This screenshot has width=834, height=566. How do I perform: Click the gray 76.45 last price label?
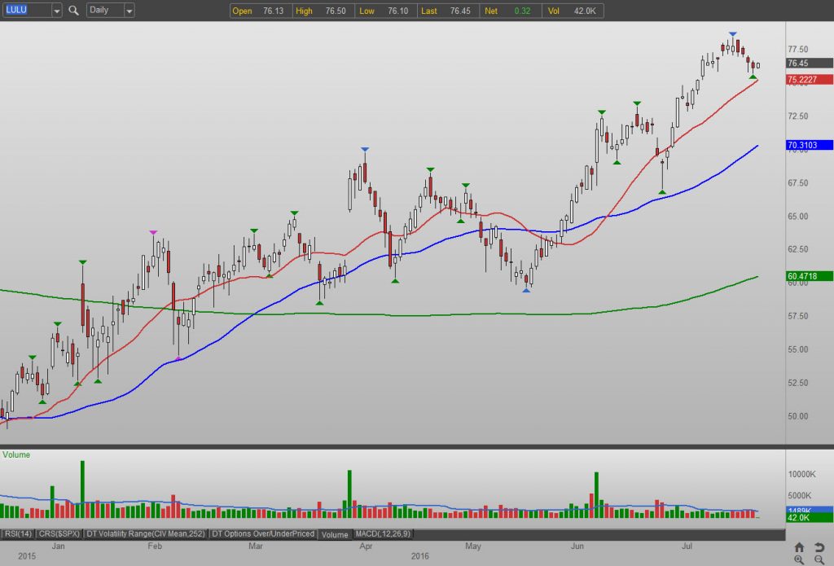tap(809, 63)
